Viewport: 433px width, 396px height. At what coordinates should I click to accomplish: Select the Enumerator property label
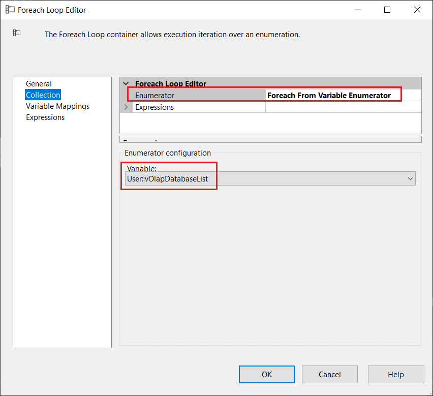(154, 96)
